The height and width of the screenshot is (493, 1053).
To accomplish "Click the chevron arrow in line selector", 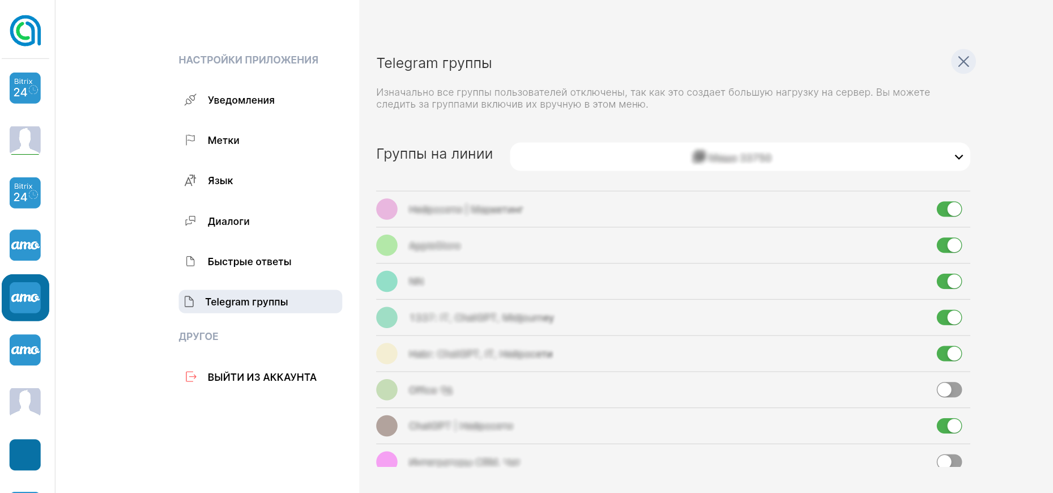I will [958, 157].
